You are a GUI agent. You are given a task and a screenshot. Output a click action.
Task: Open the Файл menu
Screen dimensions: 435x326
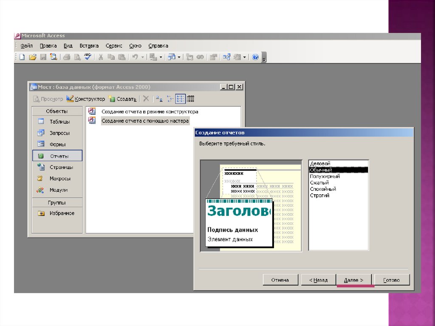click(27, 46)
